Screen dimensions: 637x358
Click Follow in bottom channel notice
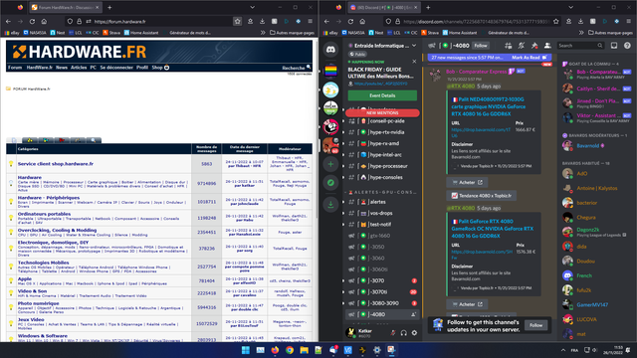click(535, 325)
